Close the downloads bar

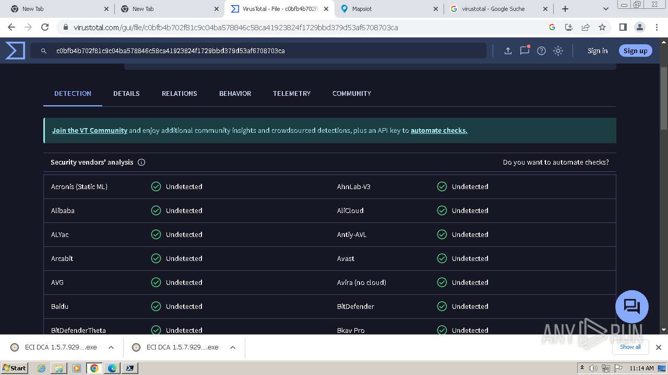tap(659, 347)
